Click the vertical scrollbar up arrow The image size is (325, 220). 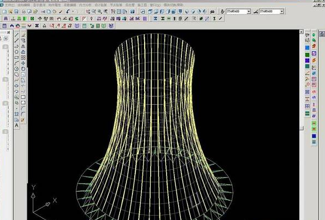301,32
